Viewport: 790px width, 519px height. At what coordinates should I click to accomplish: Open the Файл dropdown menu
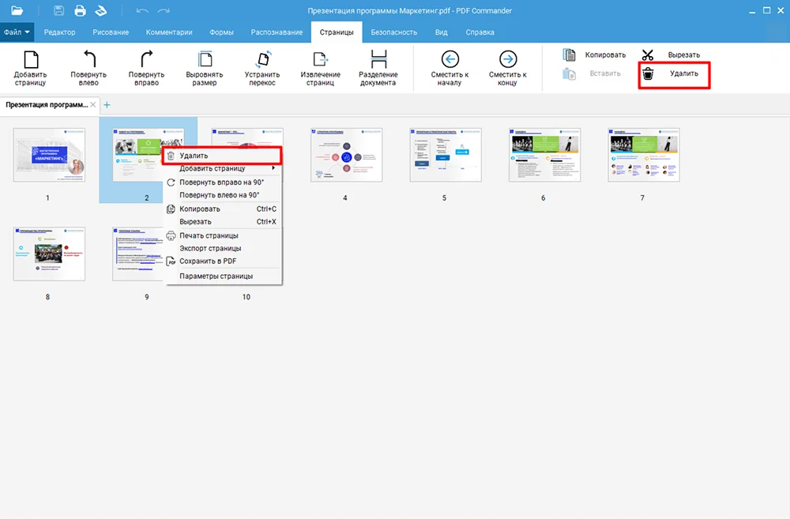(x=17, y=32)
